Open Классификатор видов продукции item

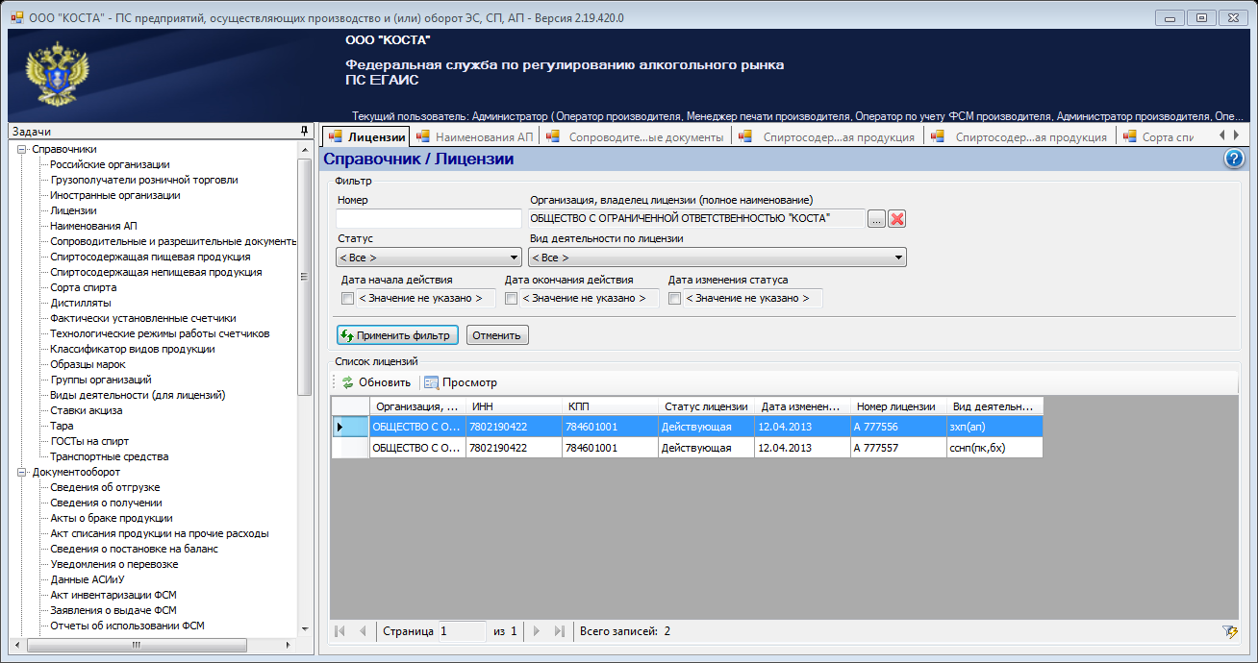[133, 349]
